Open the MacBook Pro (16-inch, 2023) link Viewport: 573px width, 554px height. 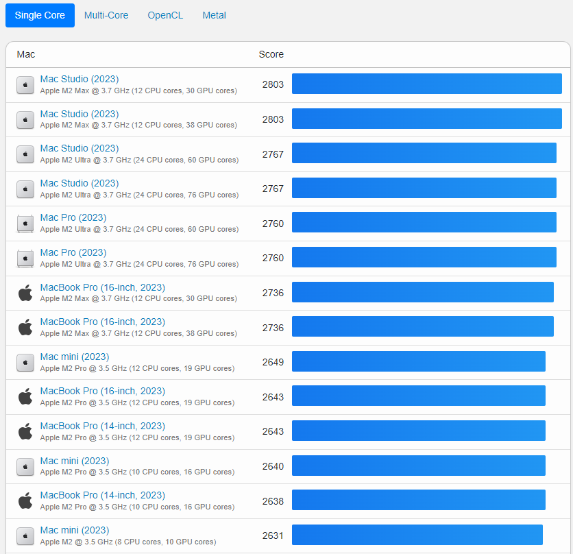(102, 287)
